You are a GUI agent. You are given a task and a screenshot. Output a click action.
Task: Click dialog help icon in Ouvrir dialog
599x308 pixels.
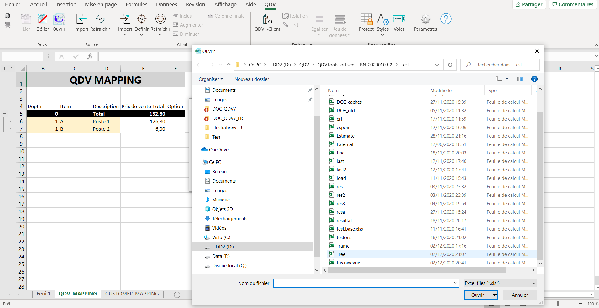(534, 79)
